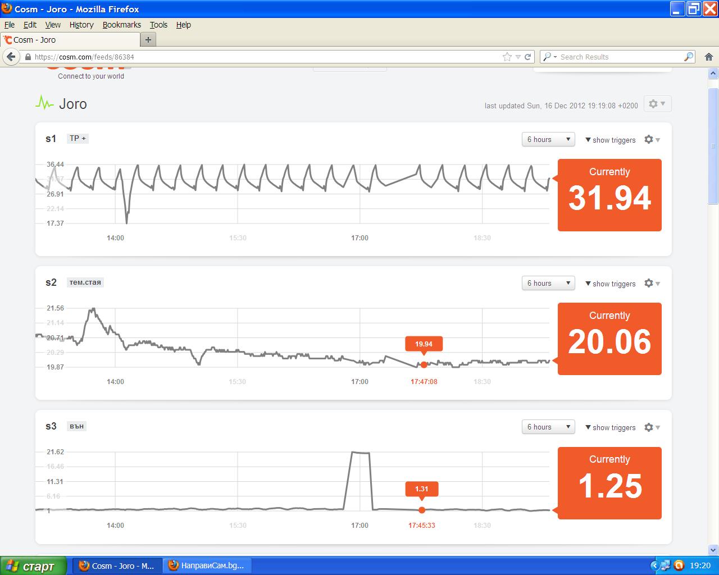Image resolution: width=719 pixels, height=575 pixels.
Task: Click the Currently 31.94 value box
Action: 609,195
